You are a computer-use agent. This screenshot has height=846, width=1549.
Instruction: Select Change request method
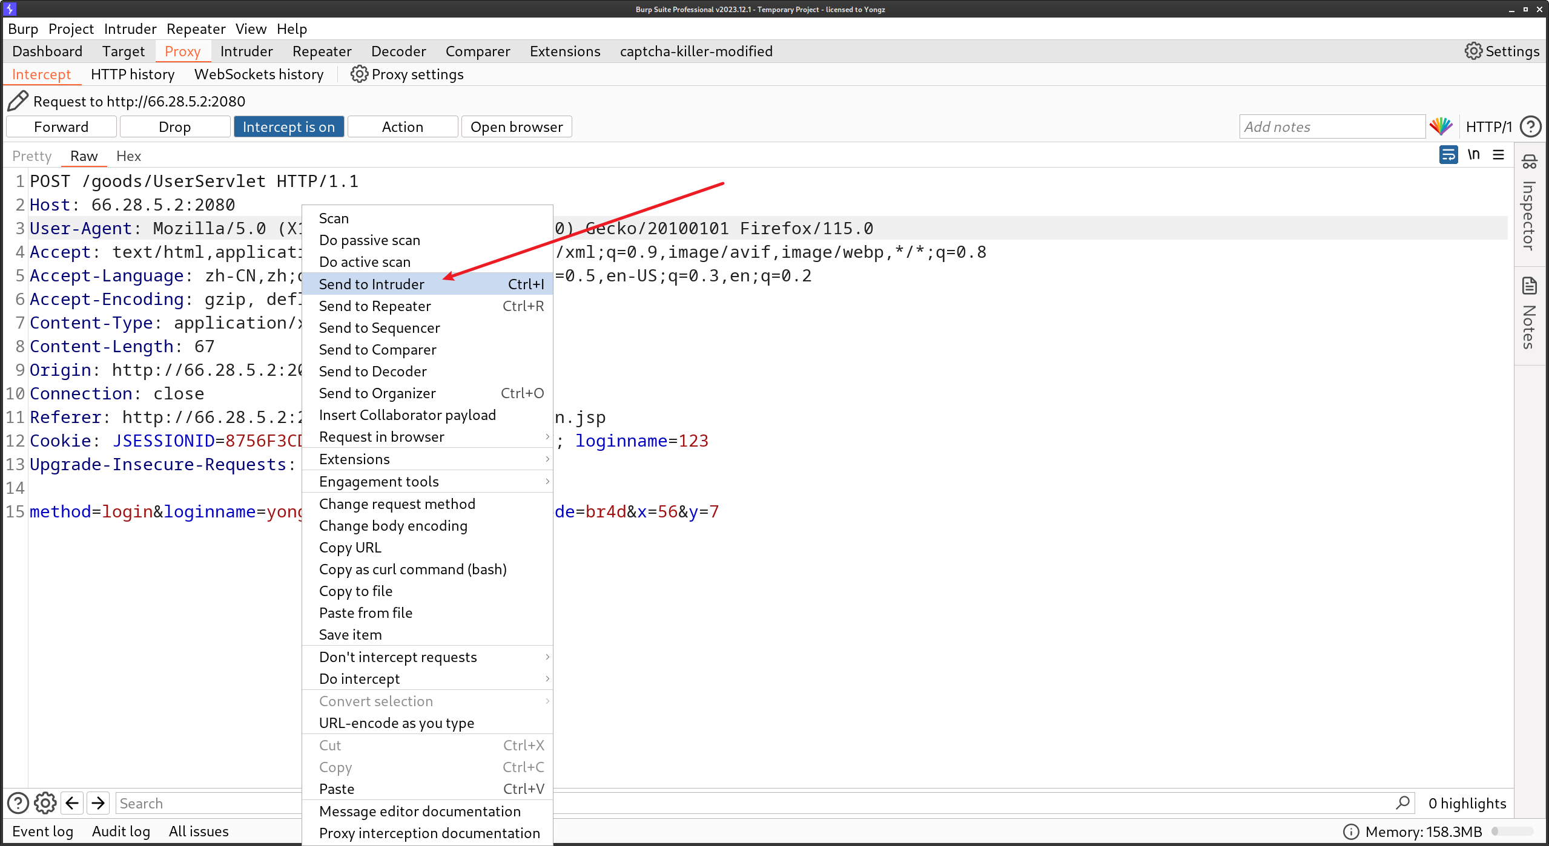(428, 504)
